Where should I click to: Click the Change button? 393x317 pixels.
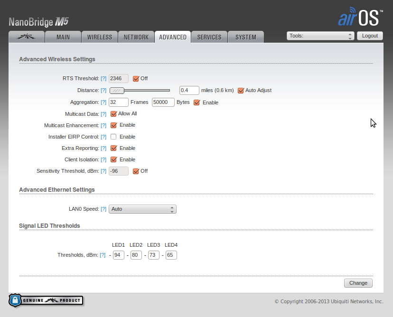tap(358, 283)
